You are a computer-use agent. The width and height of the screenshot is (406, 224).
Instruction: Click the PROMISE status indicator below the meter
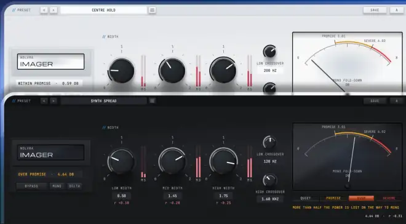click(333, 198)
